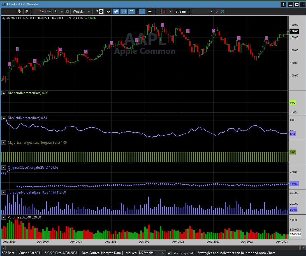Click the bar spacing value field showing 7
Viewport: 306px width, 256px height.
[96, 11]
